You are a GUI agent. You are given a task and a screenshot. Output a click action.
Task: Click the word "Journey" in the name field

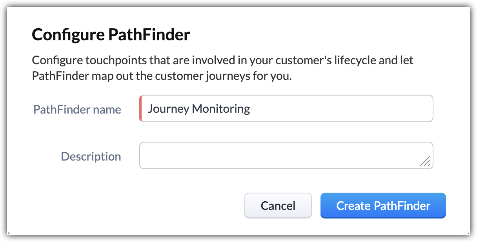click(x=168, y=108)
